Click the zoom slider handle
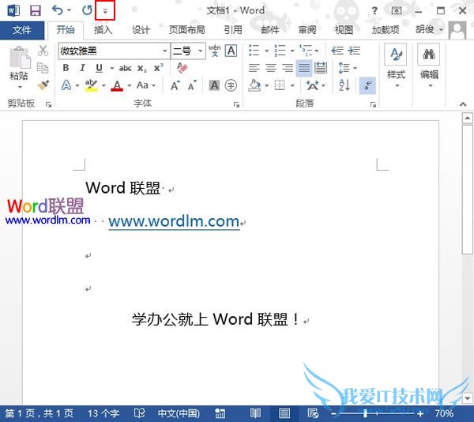The image size is (474, 422). 366,413
